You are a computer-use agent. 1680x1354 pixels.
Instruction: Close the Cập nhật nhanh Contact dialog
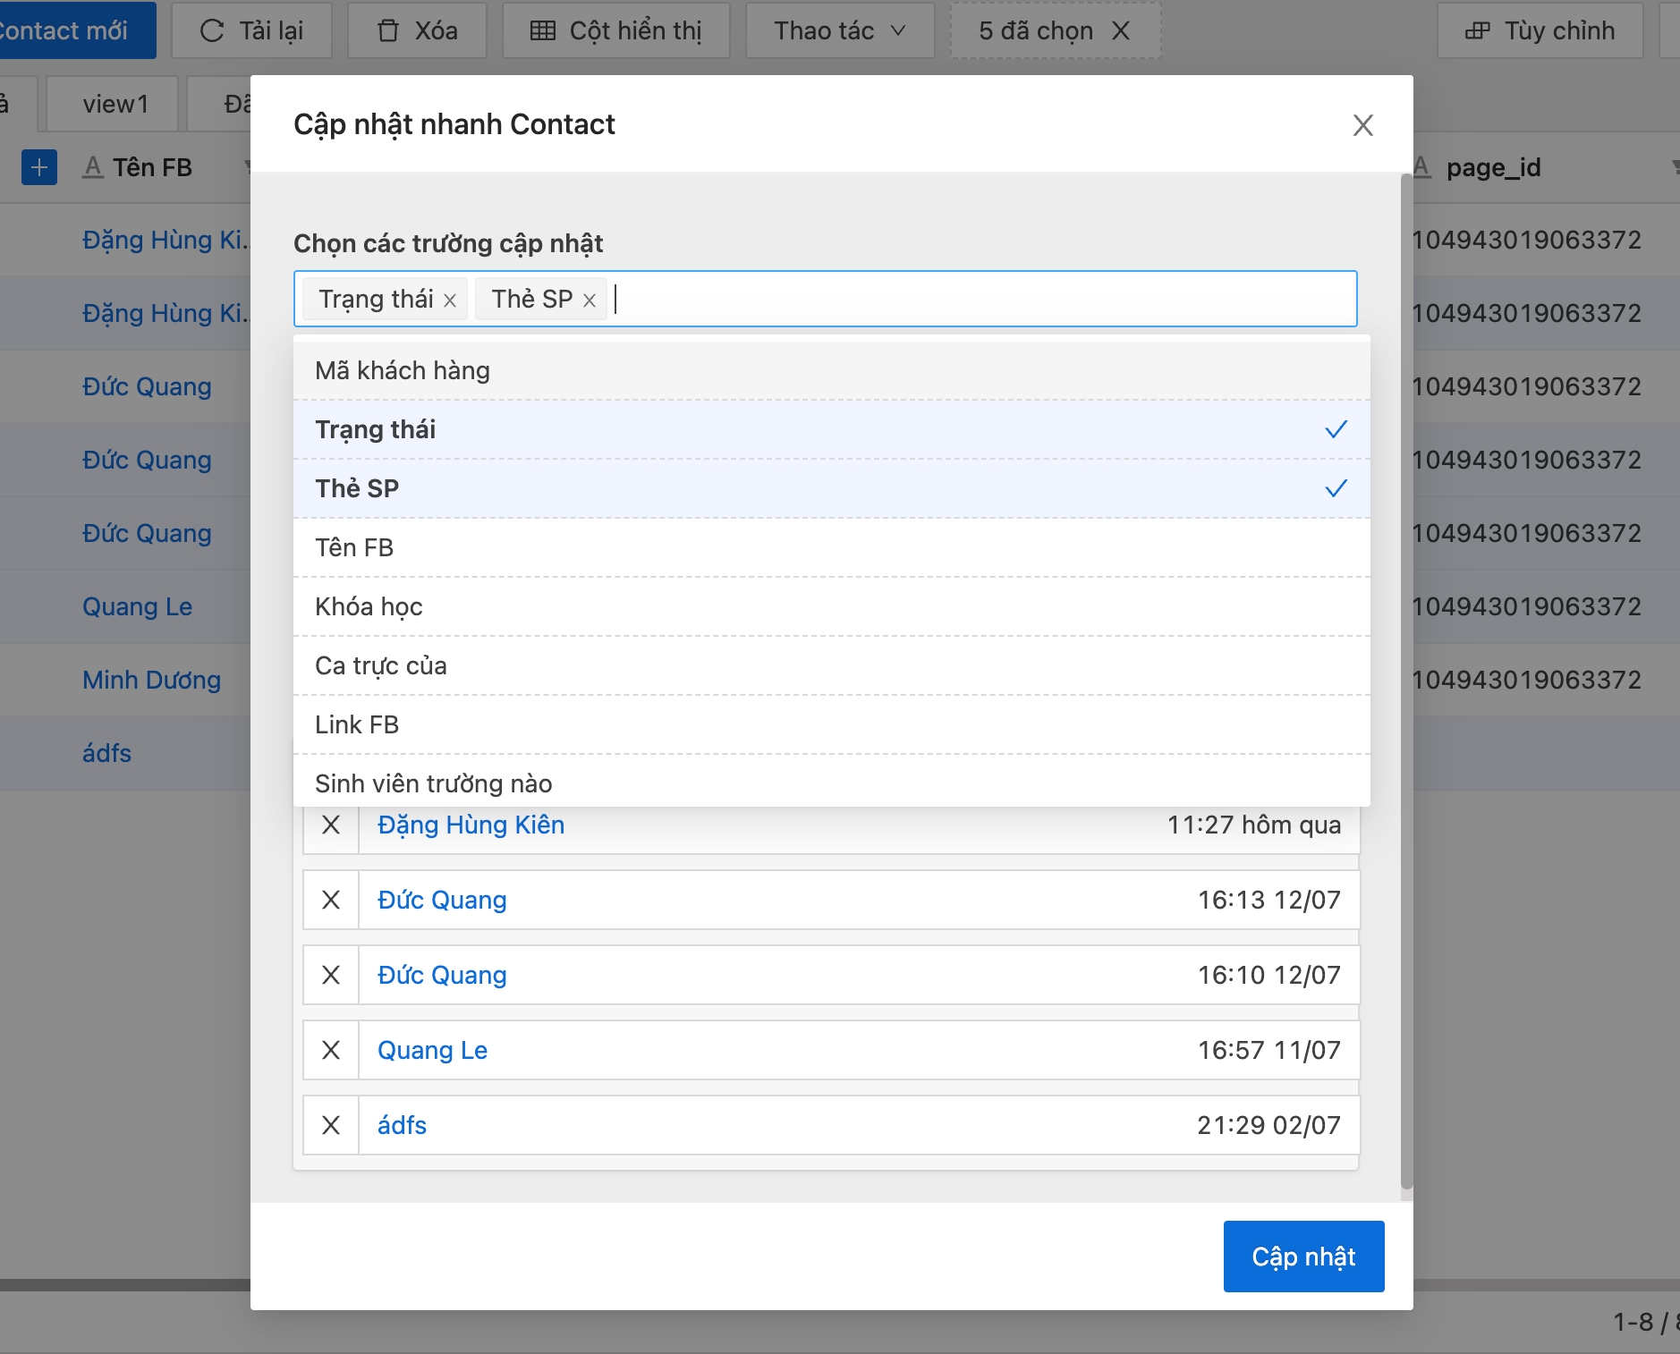click(1362, 125)
